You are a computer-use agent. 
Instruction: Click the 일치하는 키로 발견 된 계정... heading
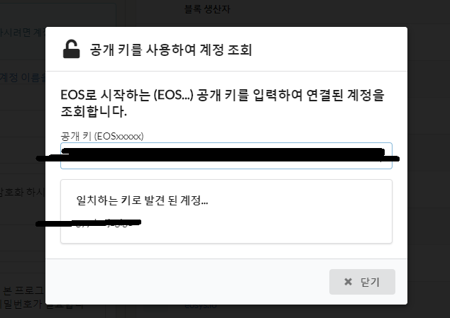click(x=142, y=200)
